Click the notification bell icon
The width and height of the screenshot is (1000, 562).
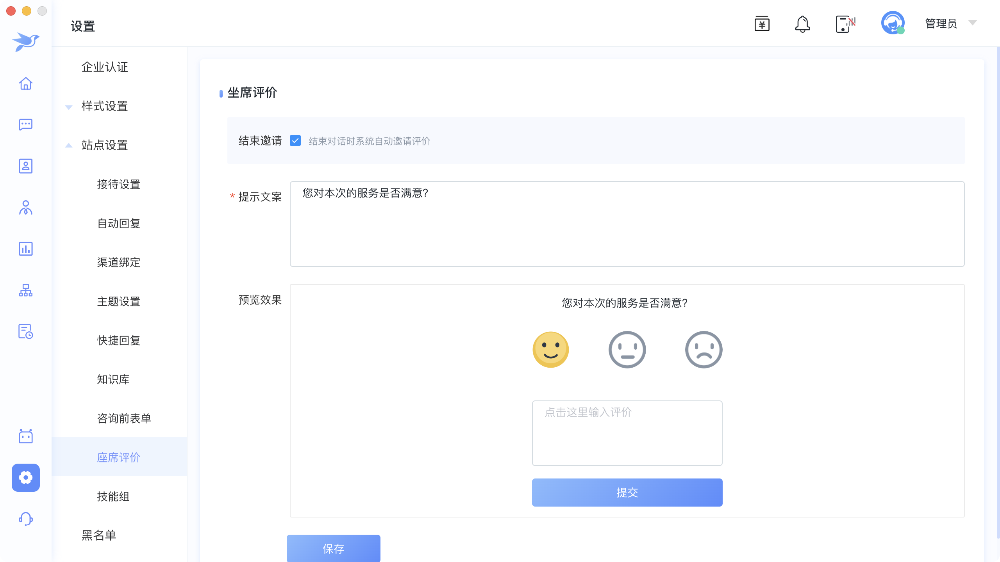click(802, 24)
